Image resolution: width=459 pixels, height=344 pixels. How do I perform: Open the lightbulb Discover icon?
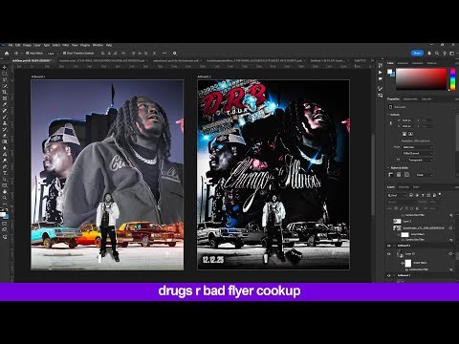[445, 54]
